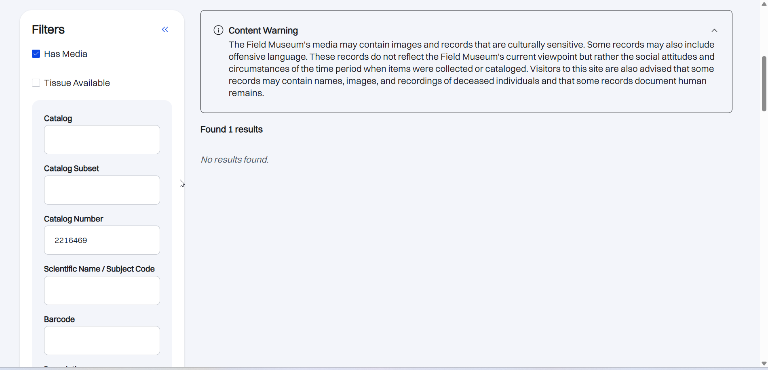This screenshot has width=768, height=370.
Task: Click the Filters panel title
Action: pyautogui.click(x=48, y=29)
